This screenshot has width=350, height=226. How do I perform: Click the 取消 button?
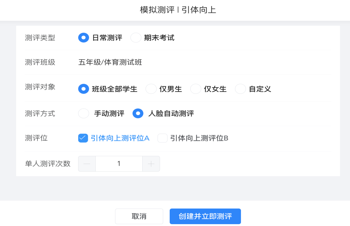click(x=139, y=216)
